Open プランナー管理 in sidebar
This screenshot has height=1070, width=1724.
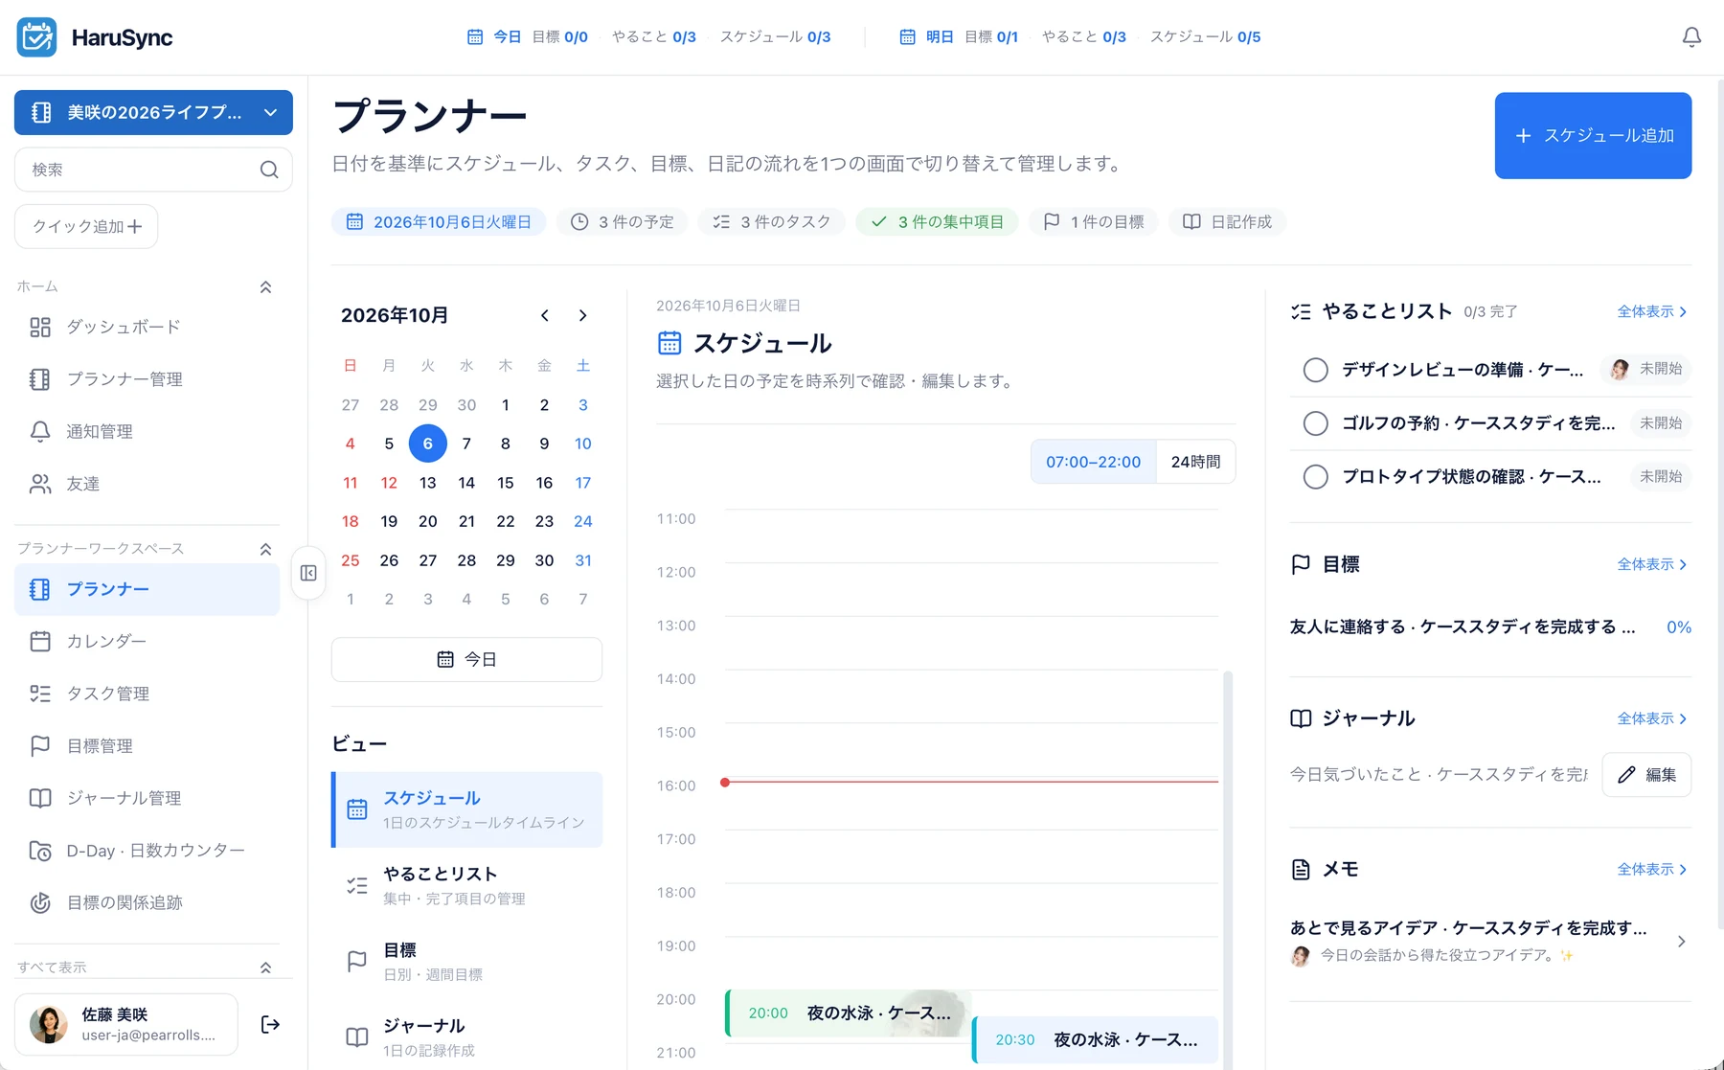[147, 379]
